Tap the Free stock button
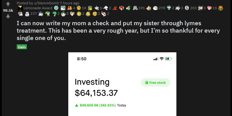Viewport: 232px width, 116px height. click(x=155, y=82)
